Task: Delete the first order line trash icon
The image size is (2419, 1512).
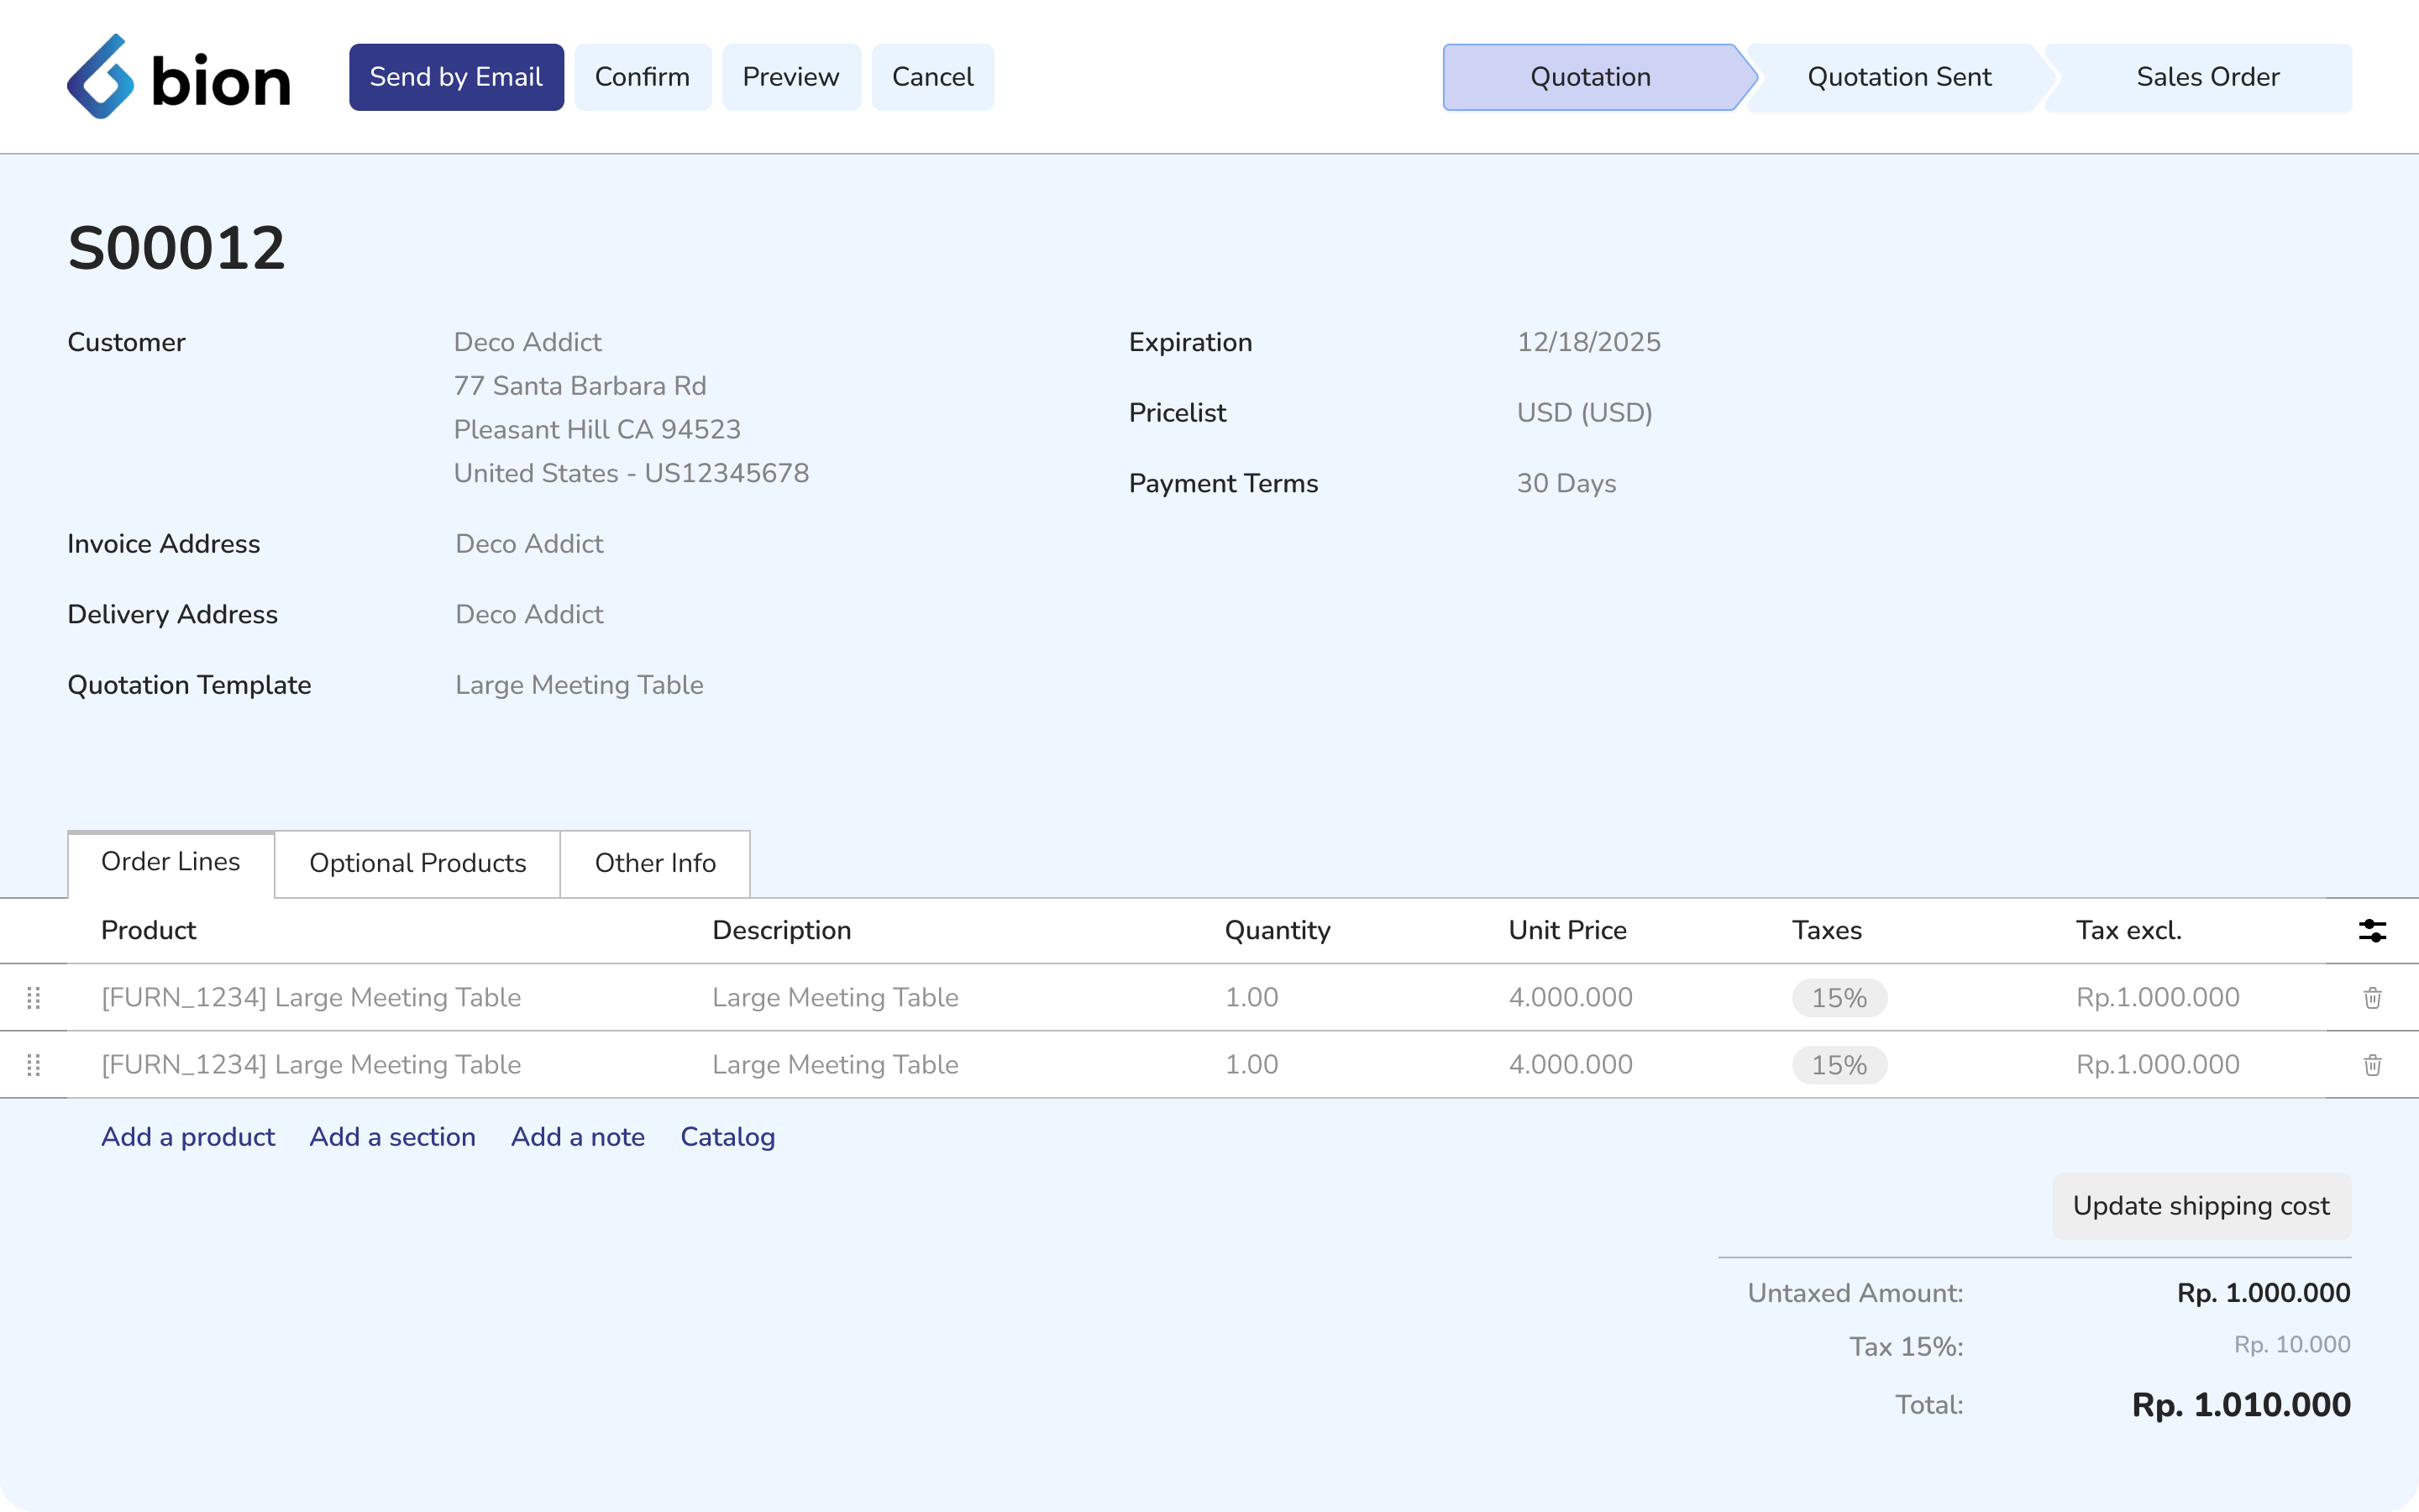Action: click(2372, 997)
